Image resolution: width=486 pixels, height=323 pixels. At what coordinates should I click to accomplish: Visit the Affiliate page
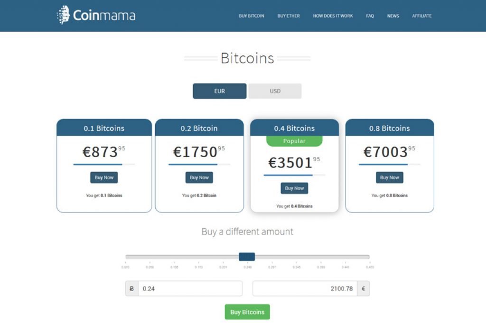(x=422, y=16)
